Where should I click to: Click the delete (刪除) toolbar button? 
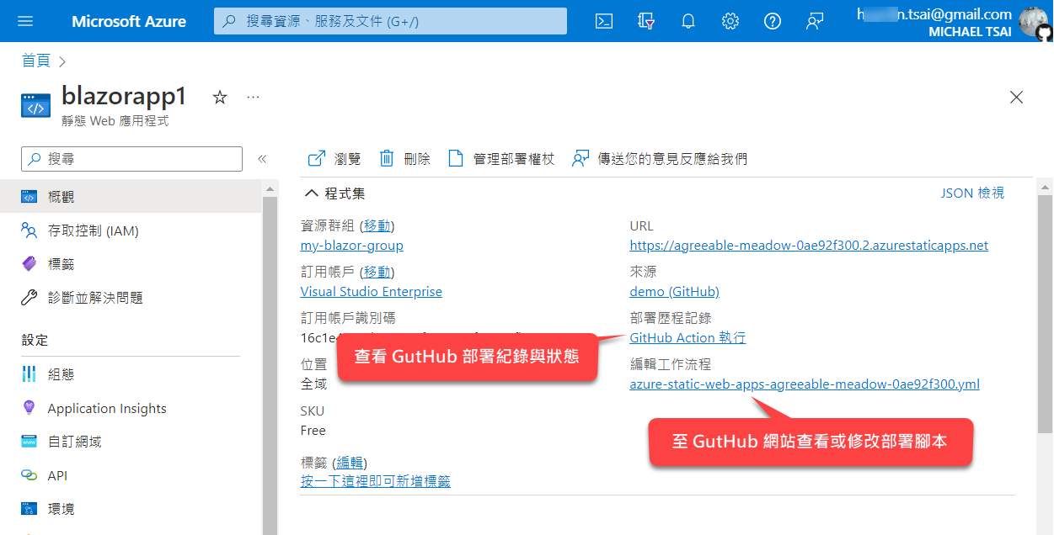click(404, 158)
